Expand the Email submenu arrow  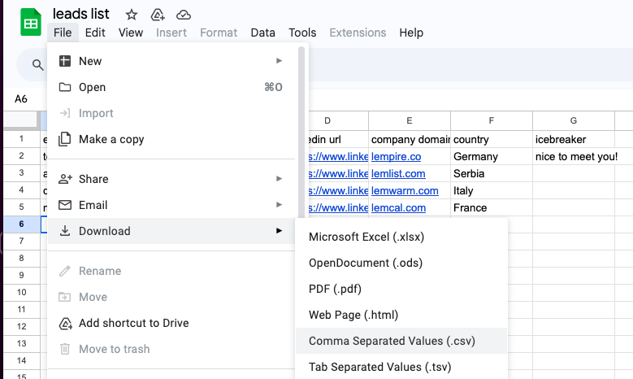pyautogui.click(x=279, y=205)
